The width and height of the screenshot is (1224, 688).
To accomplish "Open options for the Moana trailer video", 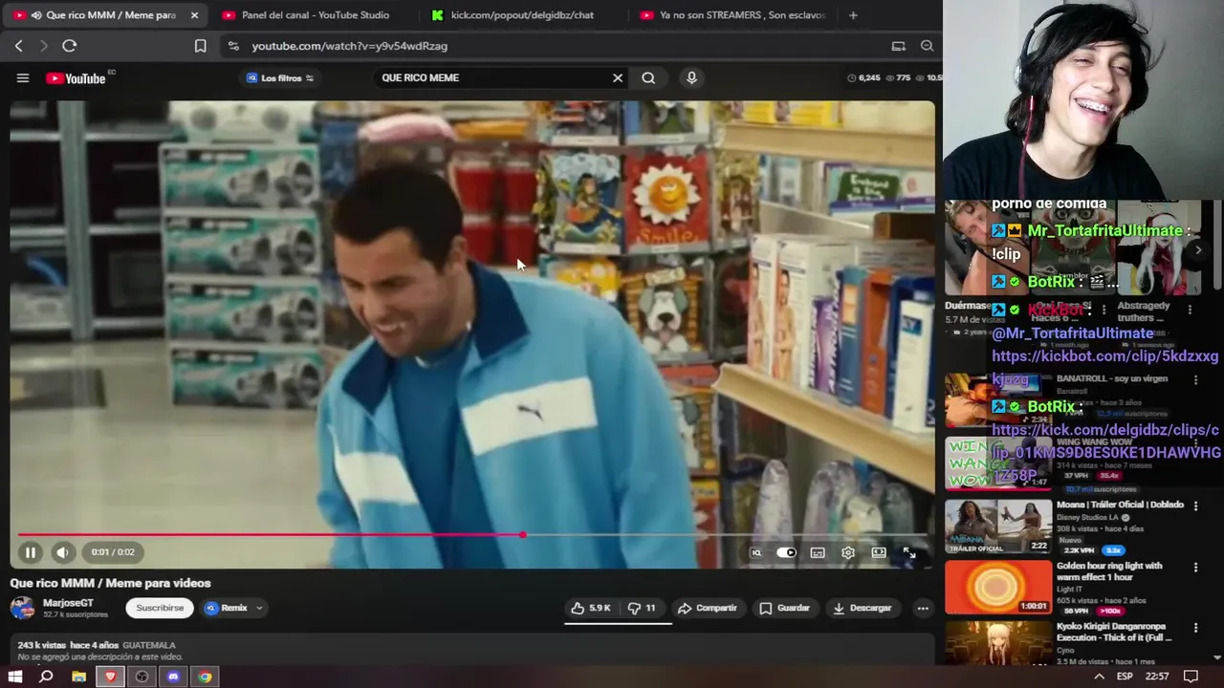I will 1195,505.
